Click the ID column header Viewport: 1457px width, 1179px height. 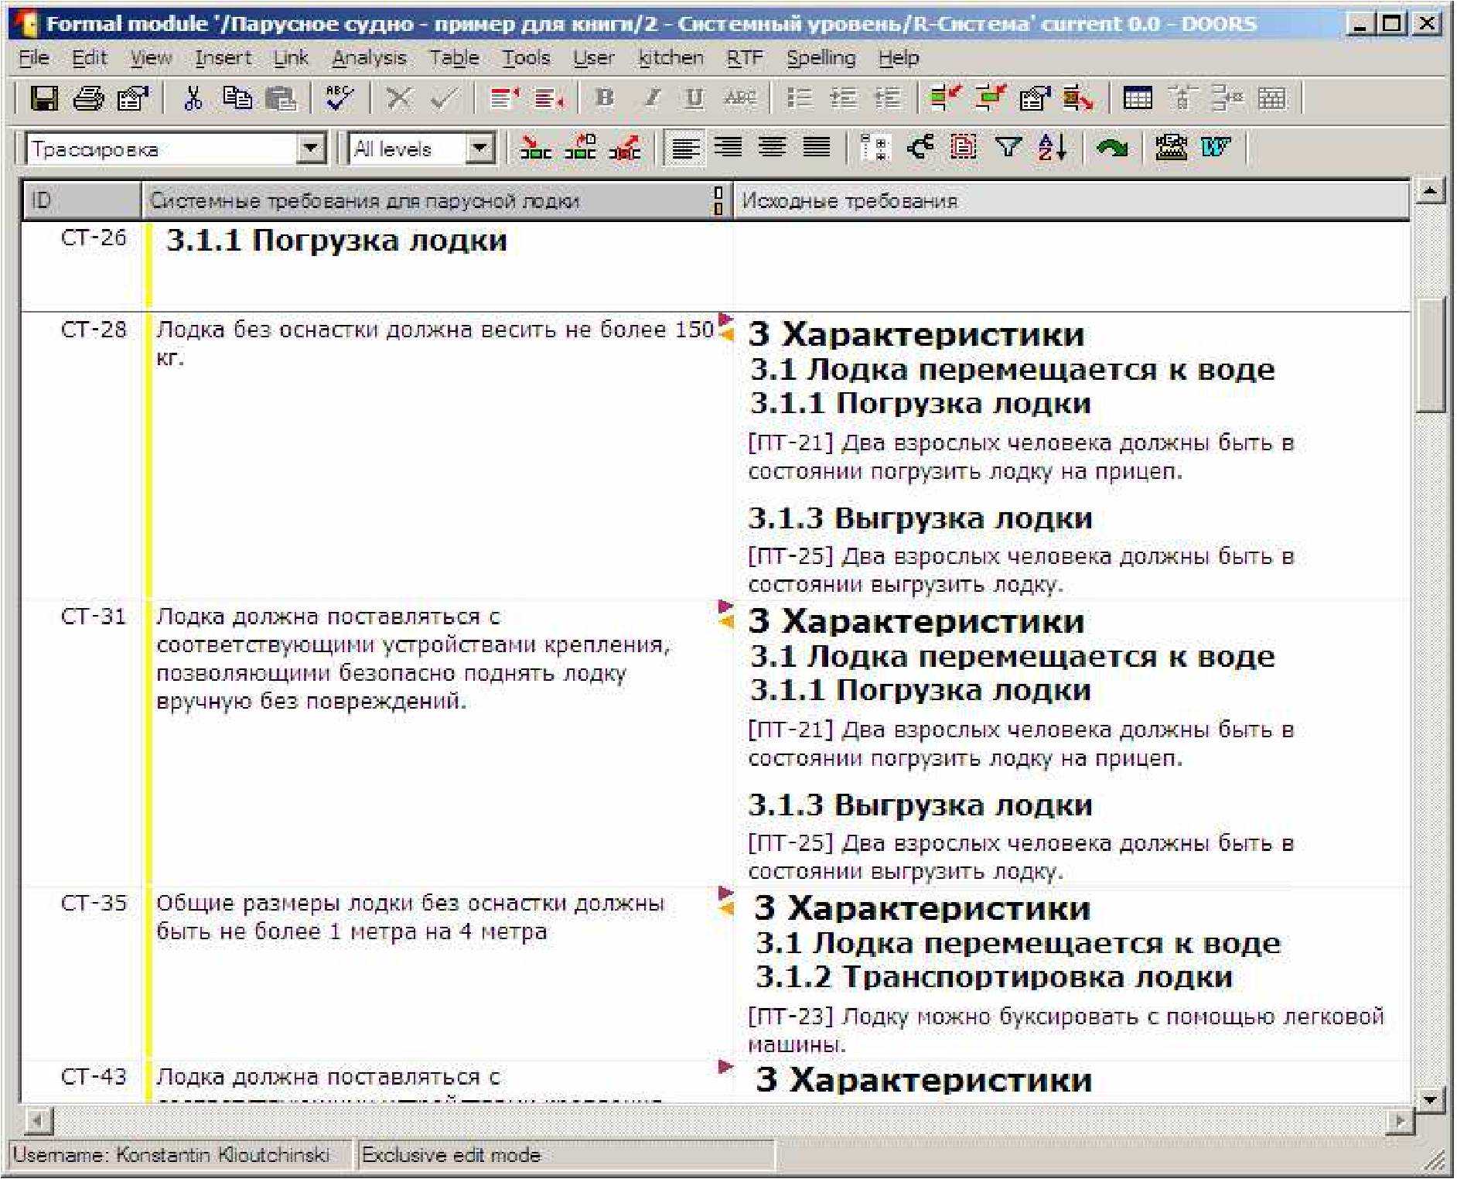point(81,200)
